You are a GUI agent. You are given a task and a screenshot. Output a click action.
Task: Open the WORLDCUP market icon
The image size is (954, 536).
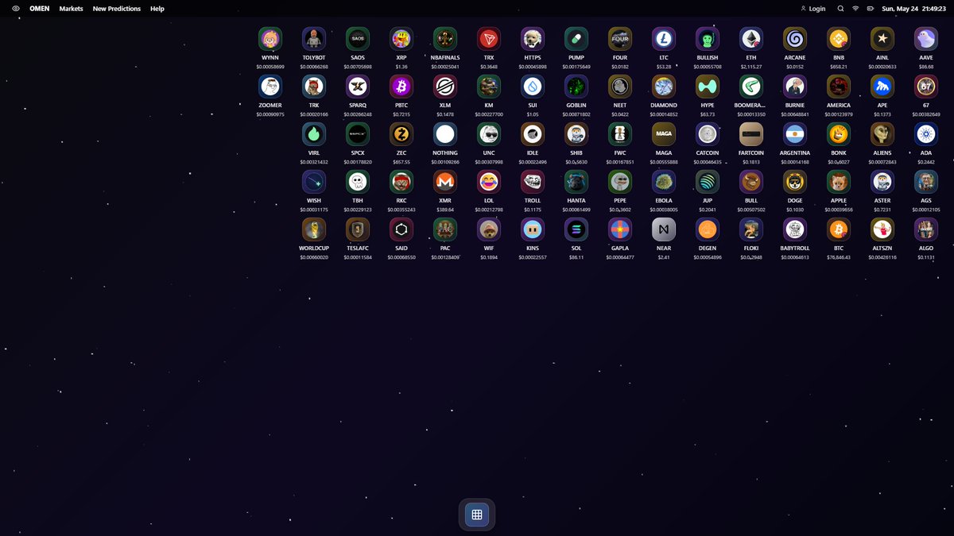coord(314,229)
